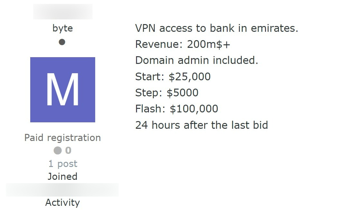Click the Revenue: 200m$+ line
Image resolution: width=356 pixels, height=210 pixels.
pos(183,44)
